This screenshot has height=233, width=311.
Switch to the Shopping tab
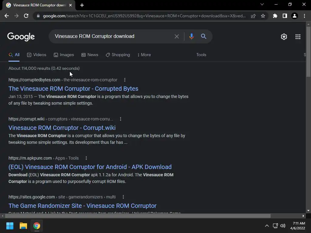[118, 55]
